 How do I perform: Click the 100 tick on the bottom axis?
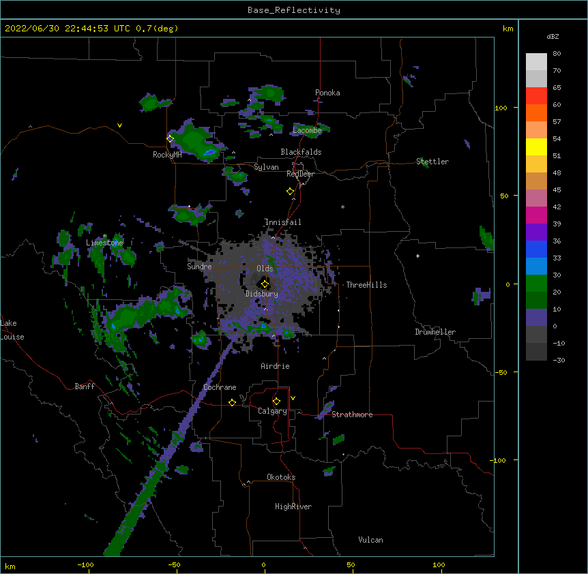(x=439, y=564)
